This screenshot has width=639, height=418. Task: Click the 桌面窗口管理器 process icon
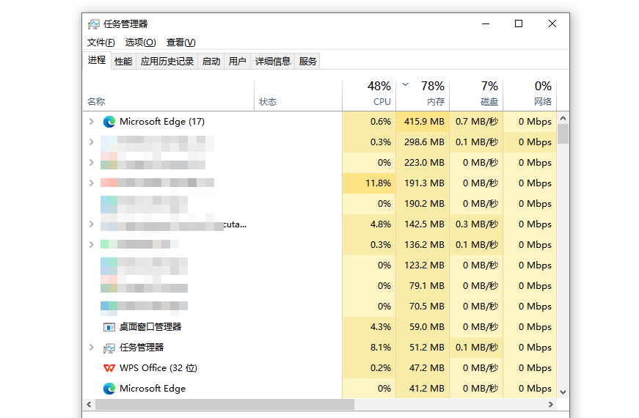pos(109,327)
